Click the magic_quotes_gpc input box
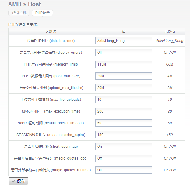 [123, 158]
